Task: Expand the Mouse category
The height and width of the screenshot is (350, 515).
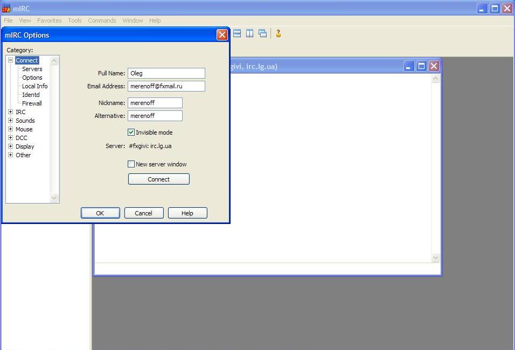Action: [11, 129]
